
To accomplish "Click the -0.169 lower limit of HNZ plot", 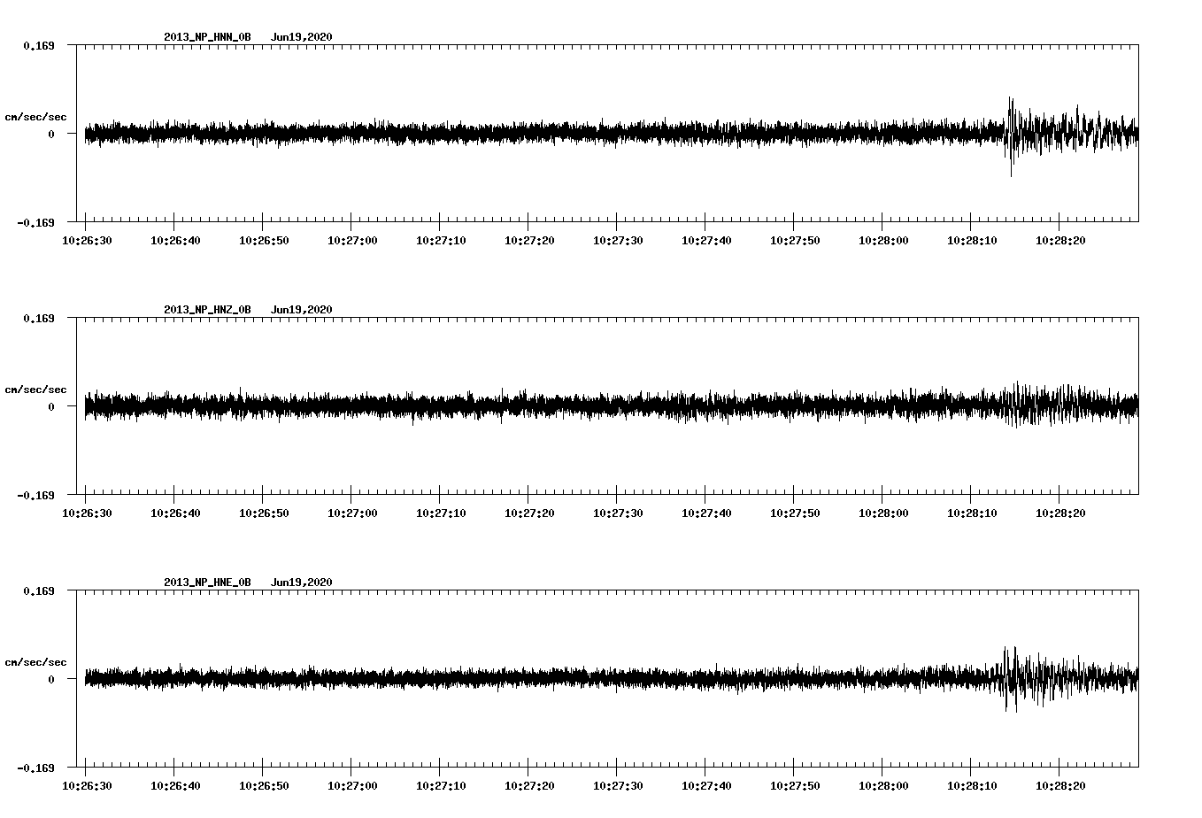I will coord(35,495).
